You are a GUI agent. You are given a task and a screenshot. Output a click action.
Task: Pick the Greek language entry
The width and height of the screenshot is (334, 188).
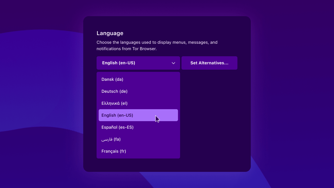[114, 103]
